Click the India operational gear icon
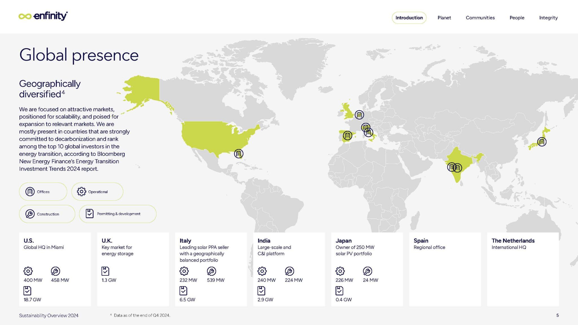This screenshot has height=325, width=578. click(262, 271)
